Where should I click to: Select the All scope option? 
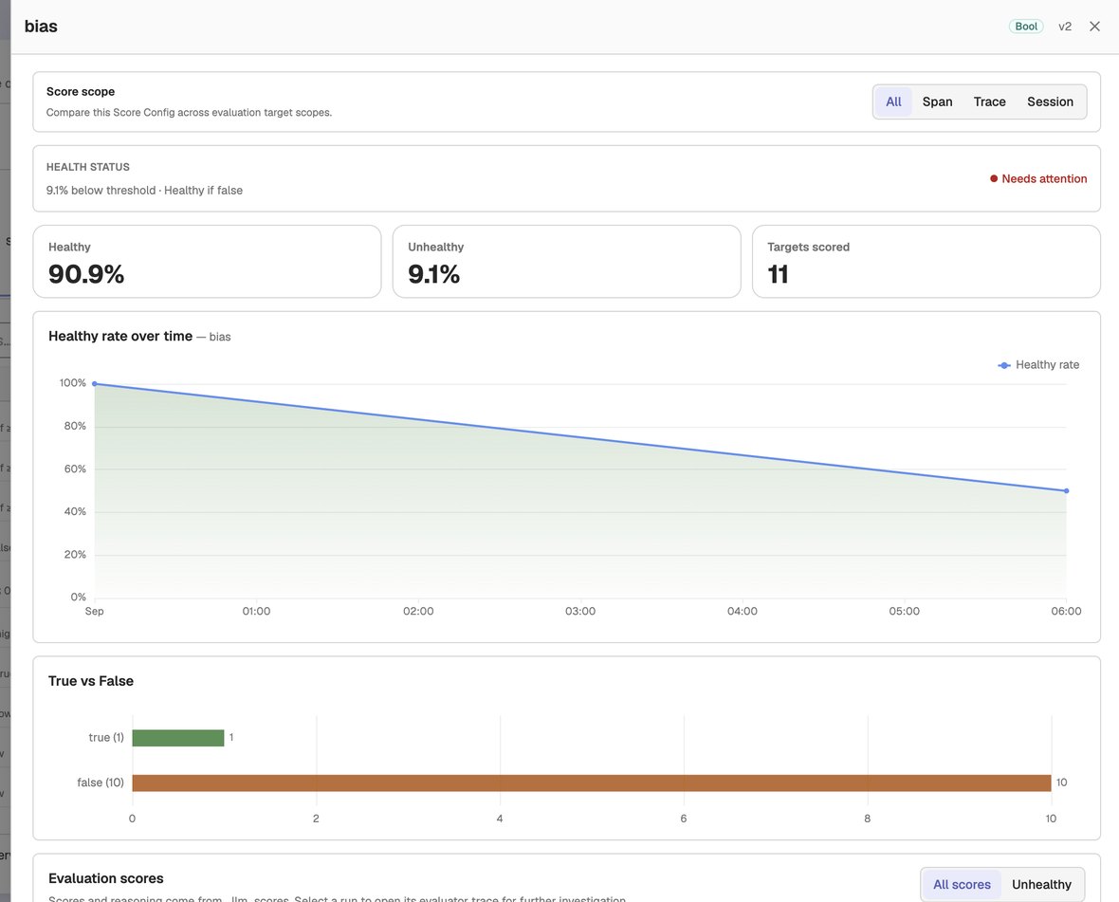pos(893,102)
